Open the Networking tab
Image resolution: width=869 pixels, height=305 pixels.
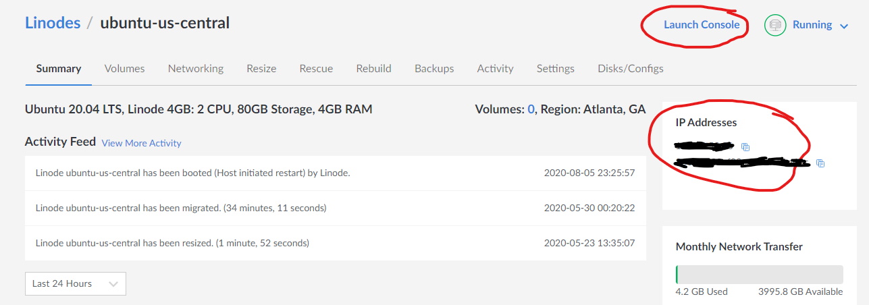[x=196, y=69]
